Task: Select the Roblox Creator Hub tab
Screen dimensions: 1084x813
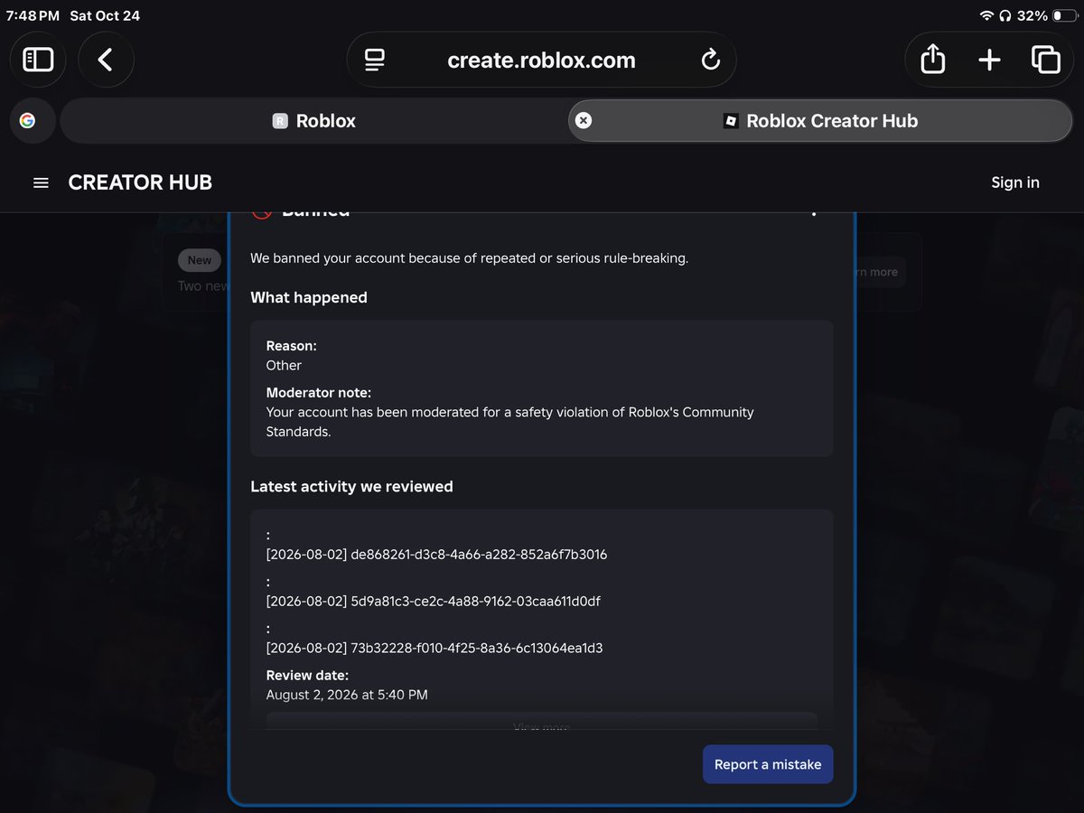Action: (820, 121)
